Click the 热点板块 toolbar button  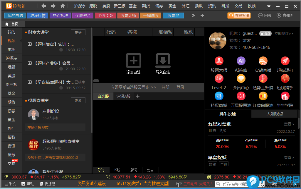coord(60,16)
